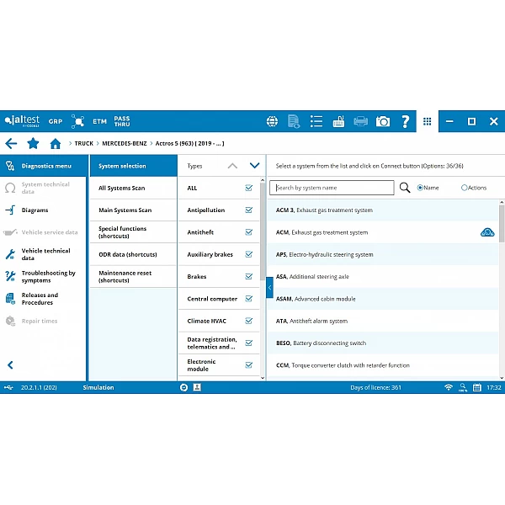The image size is (505, 505).
Task: Open ODR data (shortcuts)
Action: (133, 254)
